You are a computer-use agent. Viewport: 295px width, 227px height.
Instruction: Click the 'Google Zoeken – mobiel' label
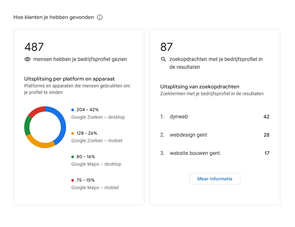97,141
